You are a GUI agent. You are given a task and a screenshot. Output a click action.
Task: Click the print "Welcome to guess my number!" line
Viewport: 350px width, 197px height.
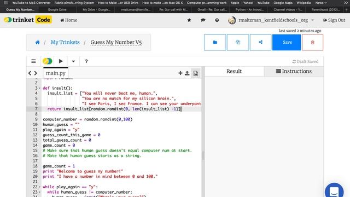tap(83, 171)
